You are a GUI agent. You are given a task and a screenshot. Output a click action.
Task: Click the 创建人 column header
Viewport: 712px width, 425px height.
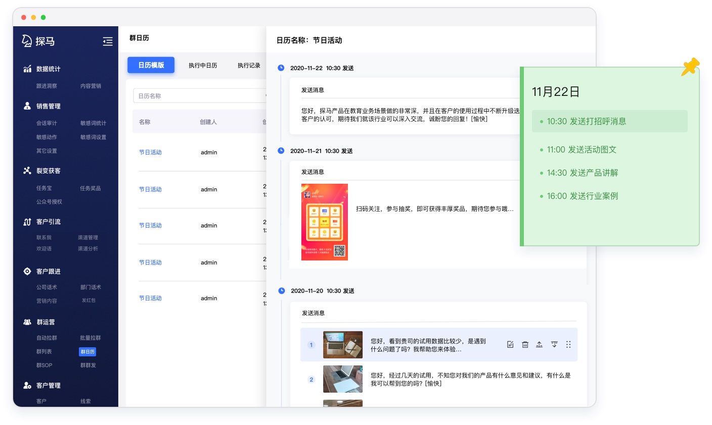pyautogui.click(x=208, y=122)
